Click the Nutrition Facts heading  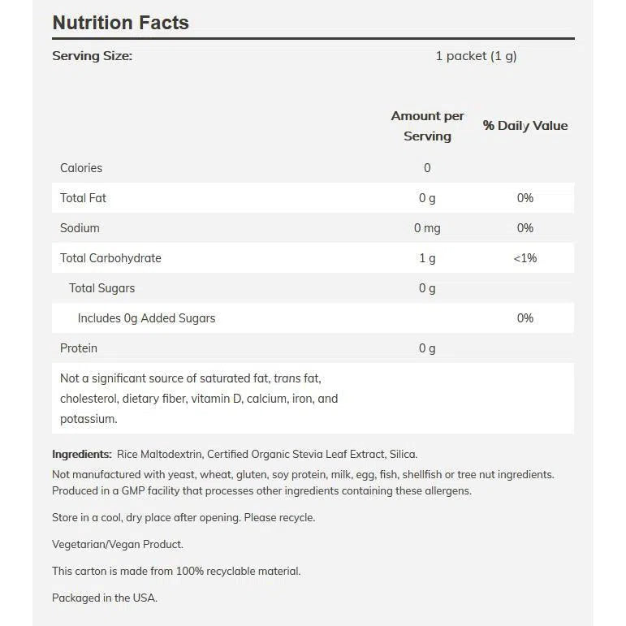[x=120, y=23]
